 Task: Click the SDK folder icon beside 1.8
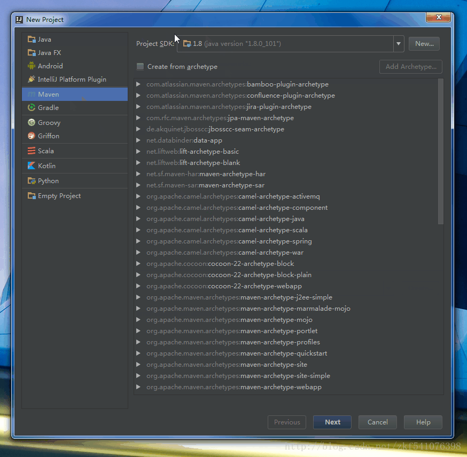187,44
